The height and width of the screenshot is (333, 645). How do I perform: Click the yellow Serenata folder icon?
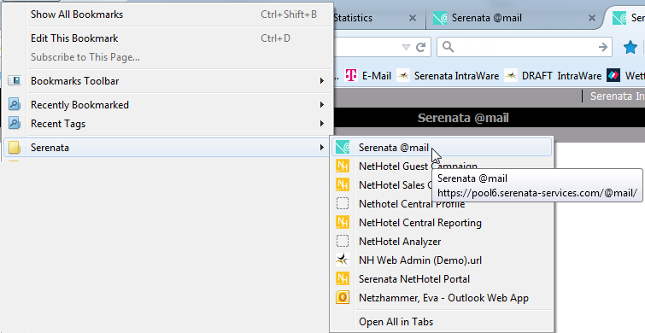[15, 148]
